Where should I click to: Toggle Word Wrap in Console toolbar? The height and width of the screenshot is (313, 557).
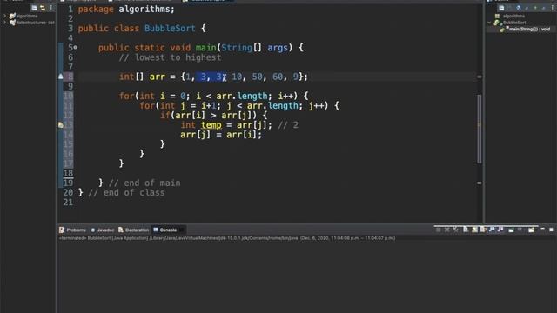click(x=483, y=230)
